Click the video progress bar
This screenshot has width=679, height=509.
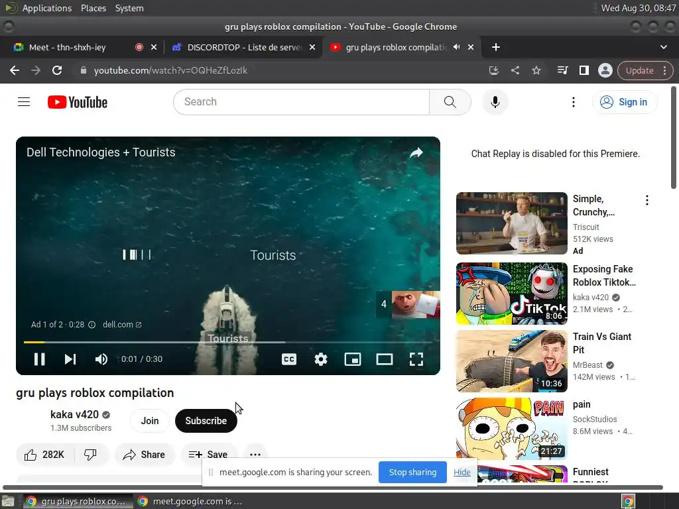pos(228,342)
